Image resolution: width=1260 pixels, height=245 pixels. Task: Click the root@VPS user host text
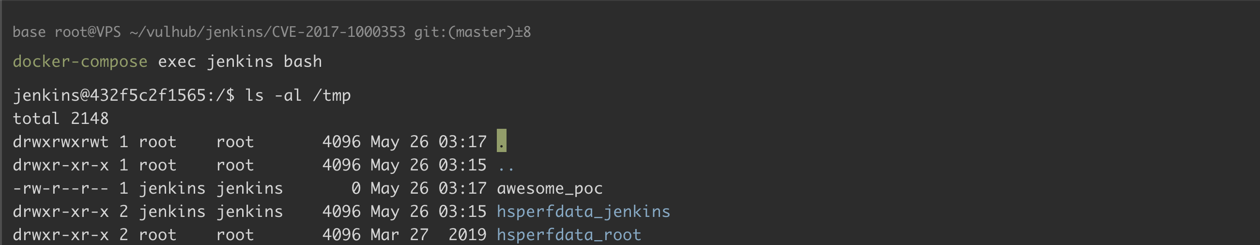coord(88,32)
